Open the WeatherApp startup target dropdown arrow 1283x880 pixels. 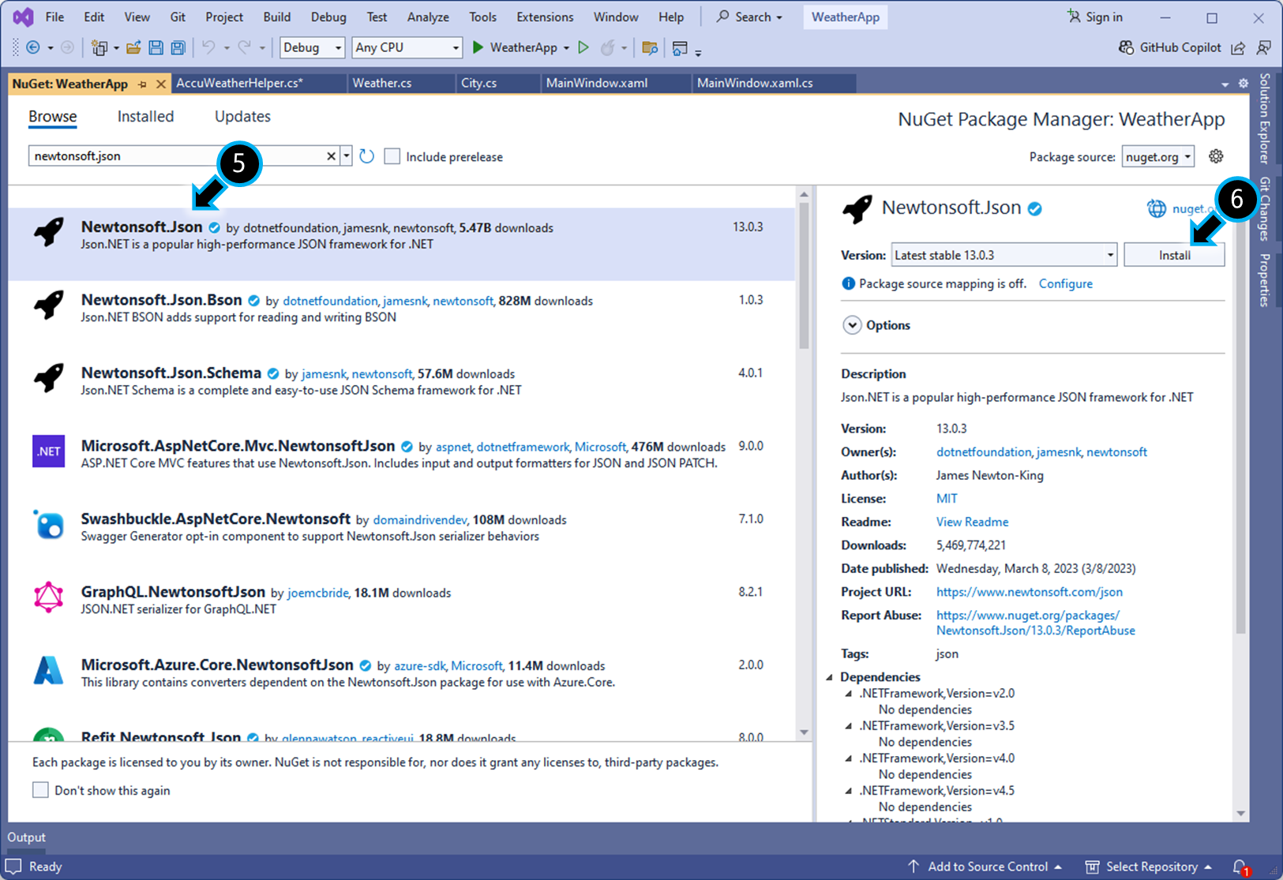click(566, 48)
